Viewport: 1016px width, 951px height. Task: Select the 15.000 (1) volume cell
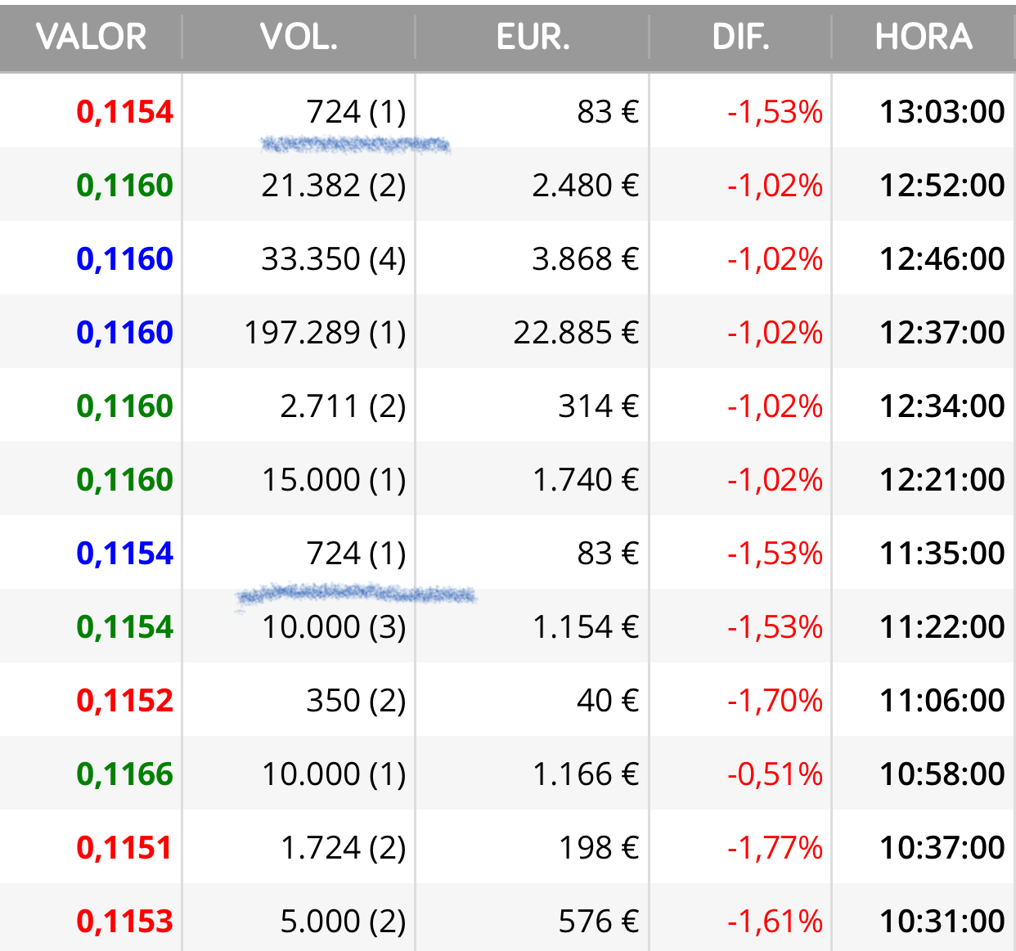(x=334, y=480)
